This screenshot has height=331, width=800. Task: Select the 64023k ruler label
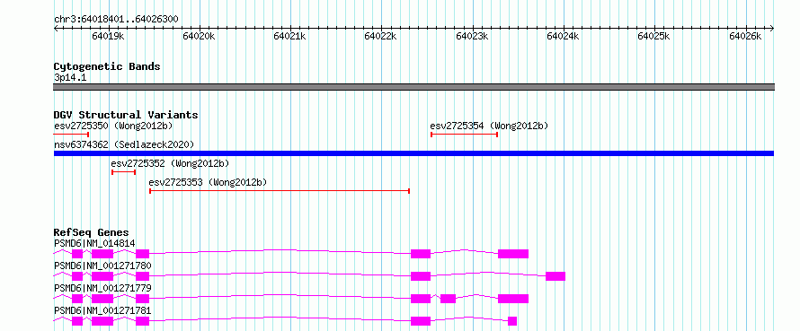pos(472,37)
